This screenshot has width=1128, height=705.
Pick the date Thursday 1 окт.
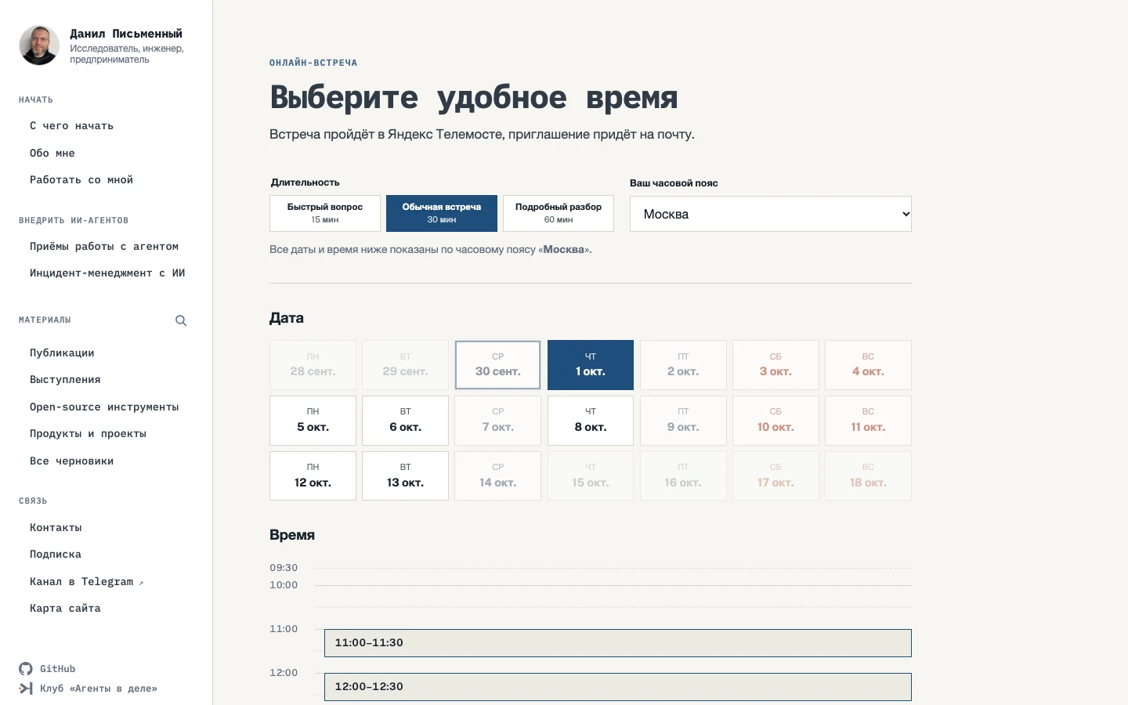point(591,365)
